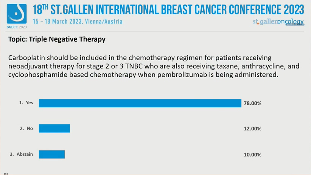Click the blue bar for Abstain

(52, 154)
